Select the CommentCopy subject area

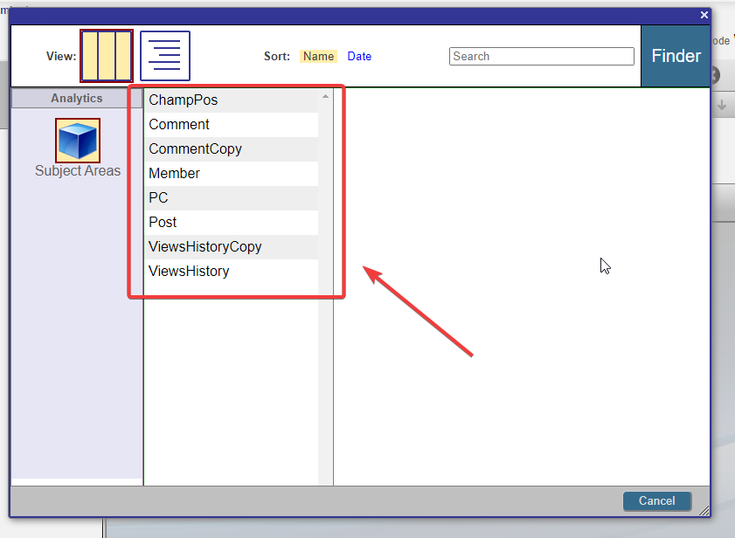point(232,149)
